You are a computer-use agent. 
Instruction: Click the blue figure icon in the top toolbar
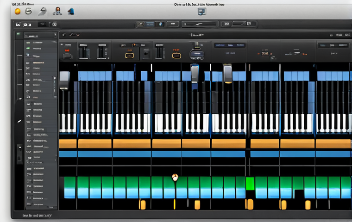[x=71, y=11]
